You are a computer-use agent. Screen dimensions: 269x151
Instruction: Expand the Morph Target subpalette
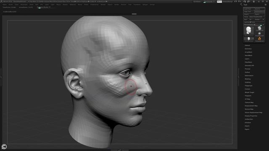[x=249, y=92]
